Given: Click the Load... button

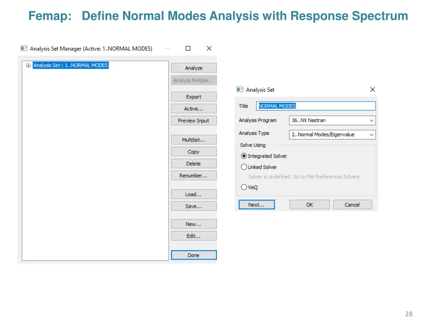Looking at the screenshot, I should coord(194,194).
